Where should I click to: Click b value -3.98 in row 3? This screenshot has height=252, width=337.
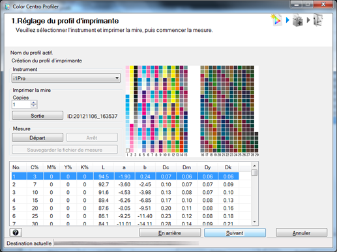point(145,192)
